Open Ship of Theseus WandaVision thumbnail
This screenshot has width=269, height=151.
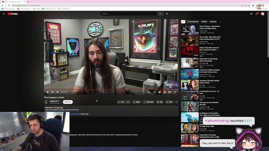190,30
